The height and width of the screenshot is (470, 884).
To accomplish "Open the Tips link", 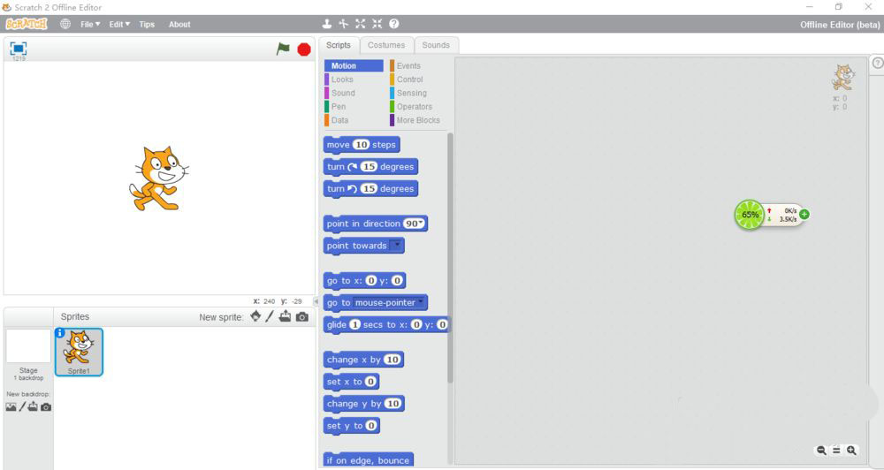I will pos(147,24).
